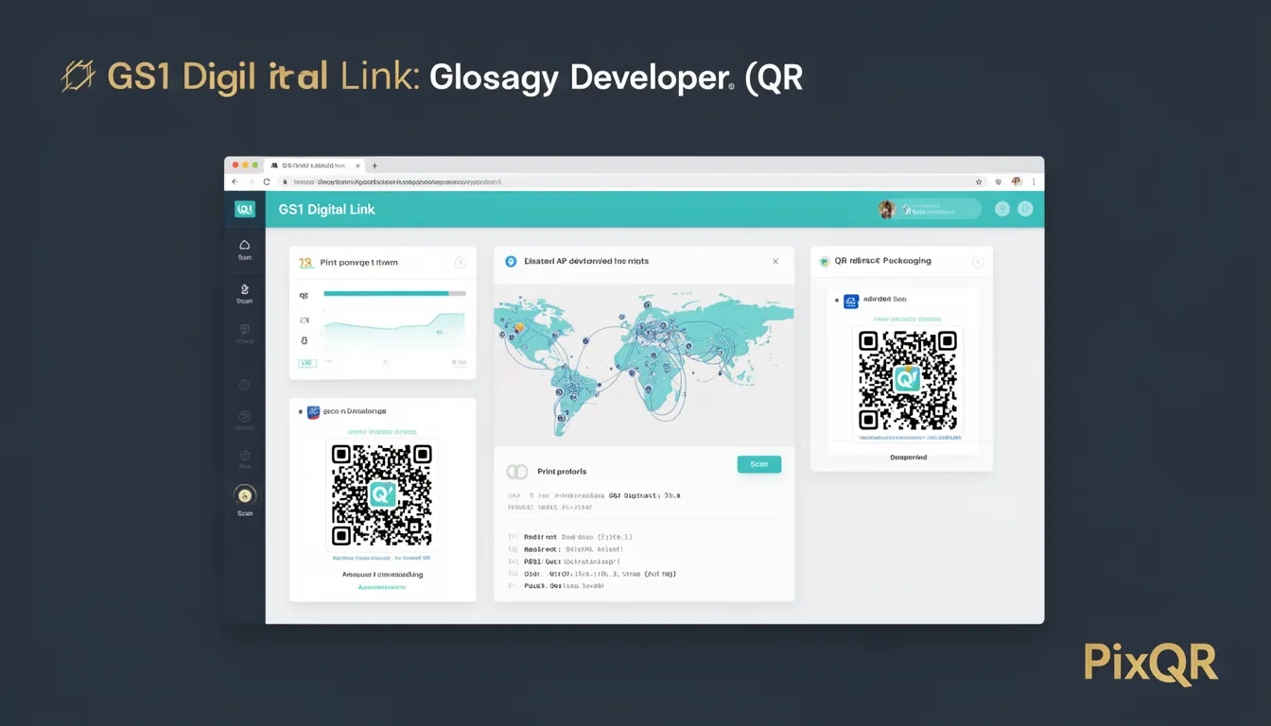Viewport: 1271px width, 726px height.
Task: Bookmark the page with the star icon
Action: pos(979,181)
